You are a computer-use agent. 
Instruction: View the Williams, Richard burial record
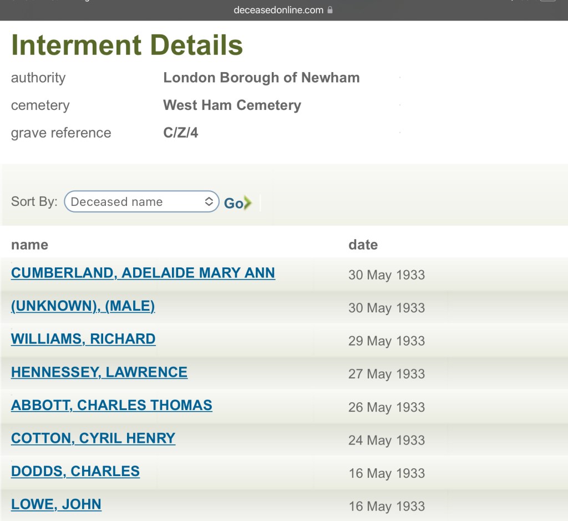click(x=83, y=339)
